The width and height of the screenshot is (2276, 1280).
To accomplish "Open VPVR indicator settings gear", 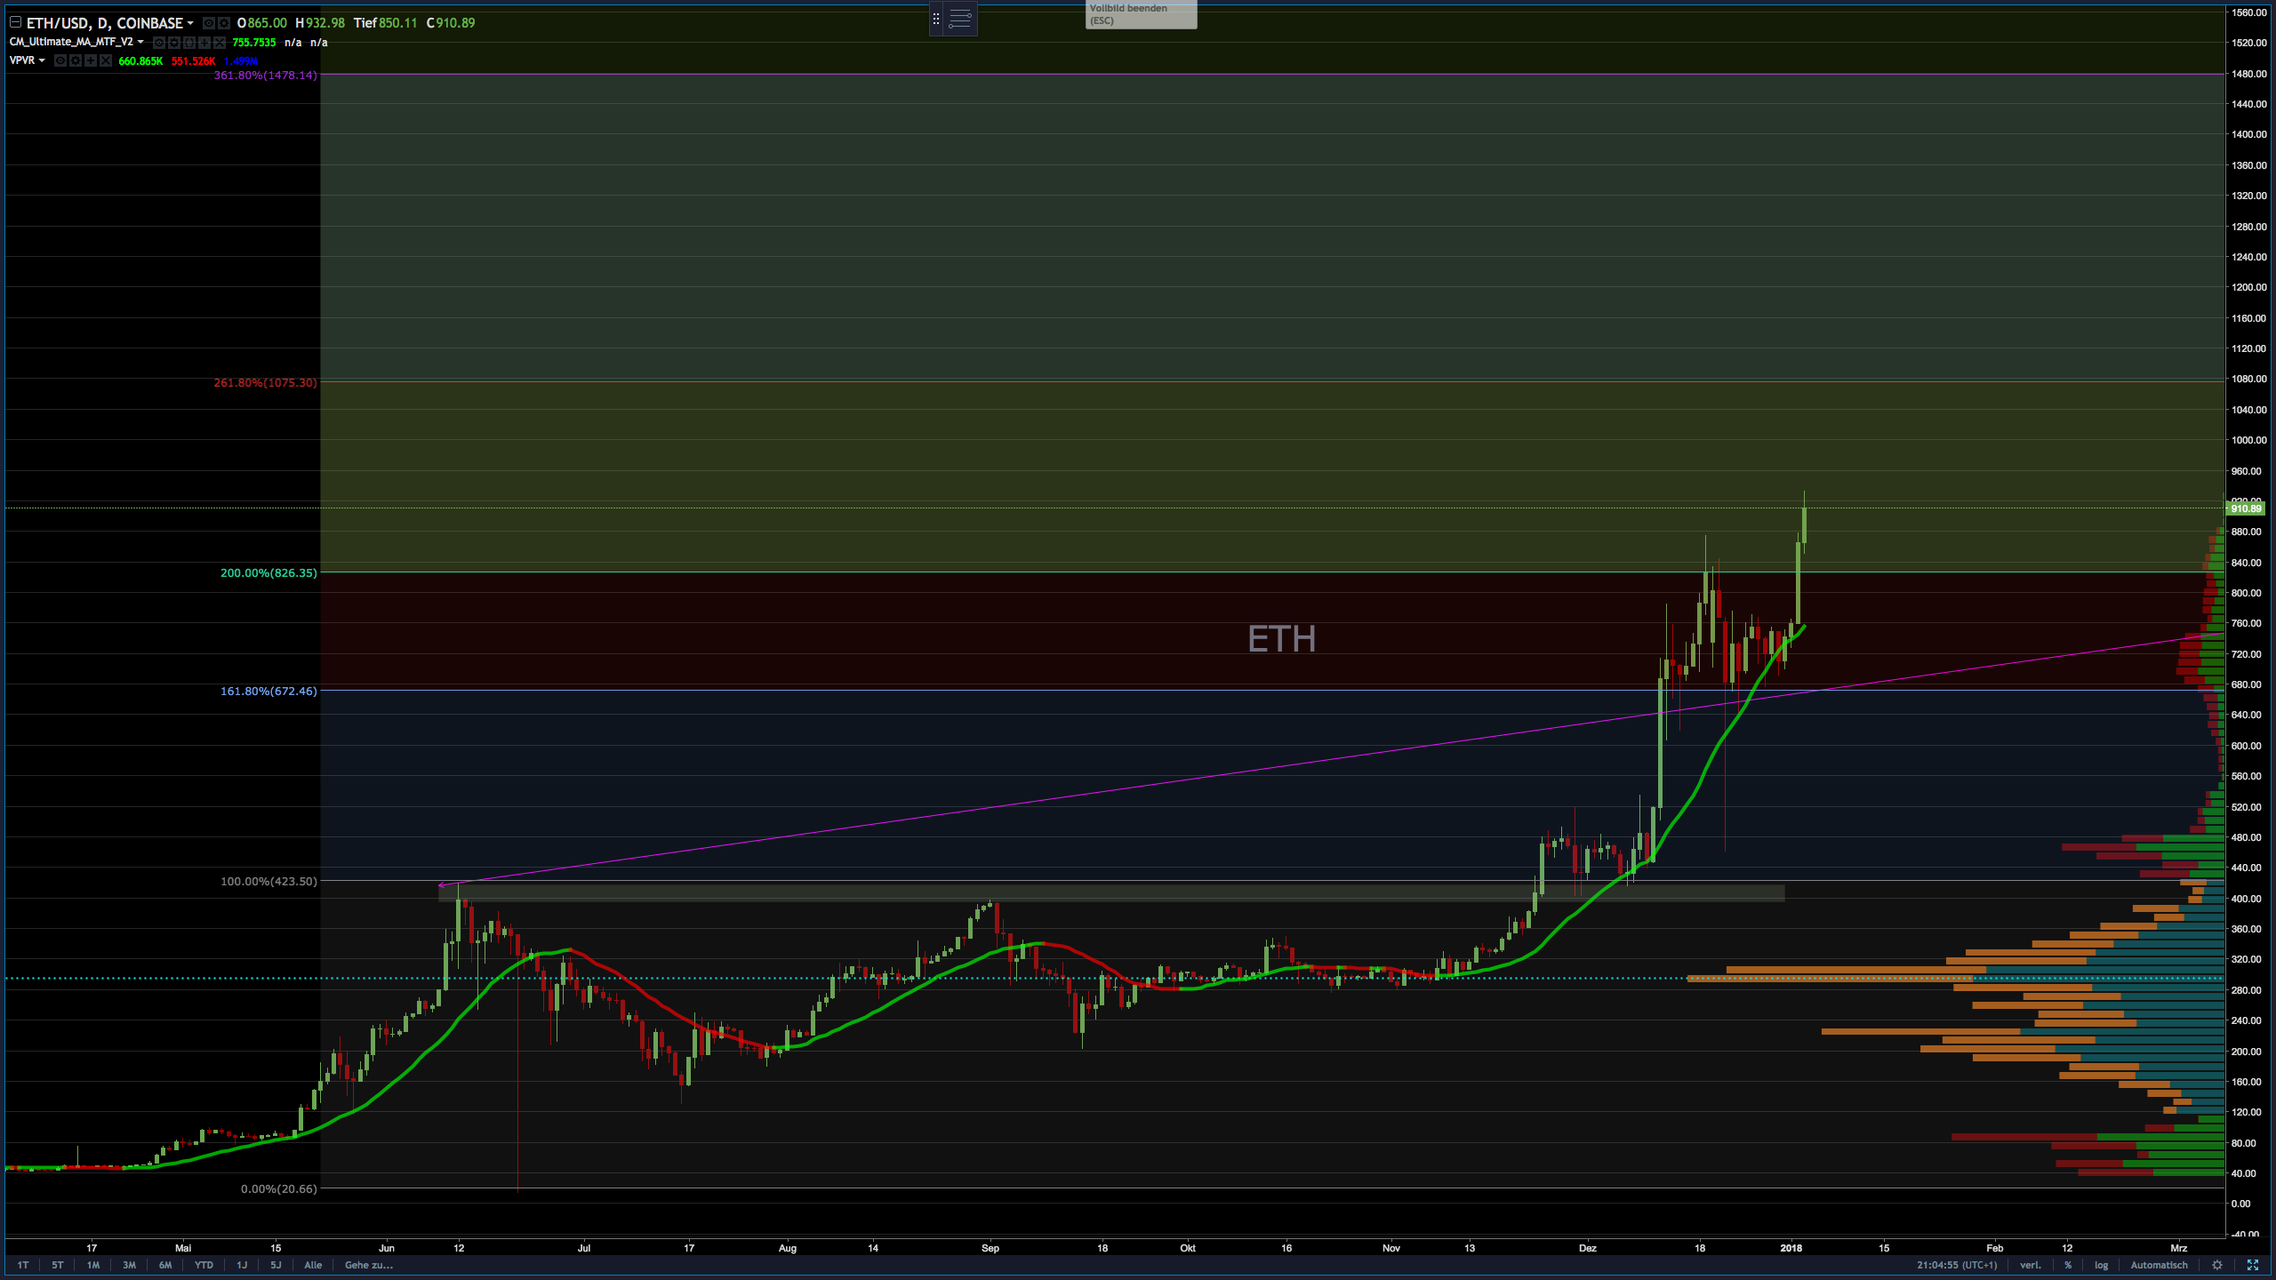I will pos(76,60).
